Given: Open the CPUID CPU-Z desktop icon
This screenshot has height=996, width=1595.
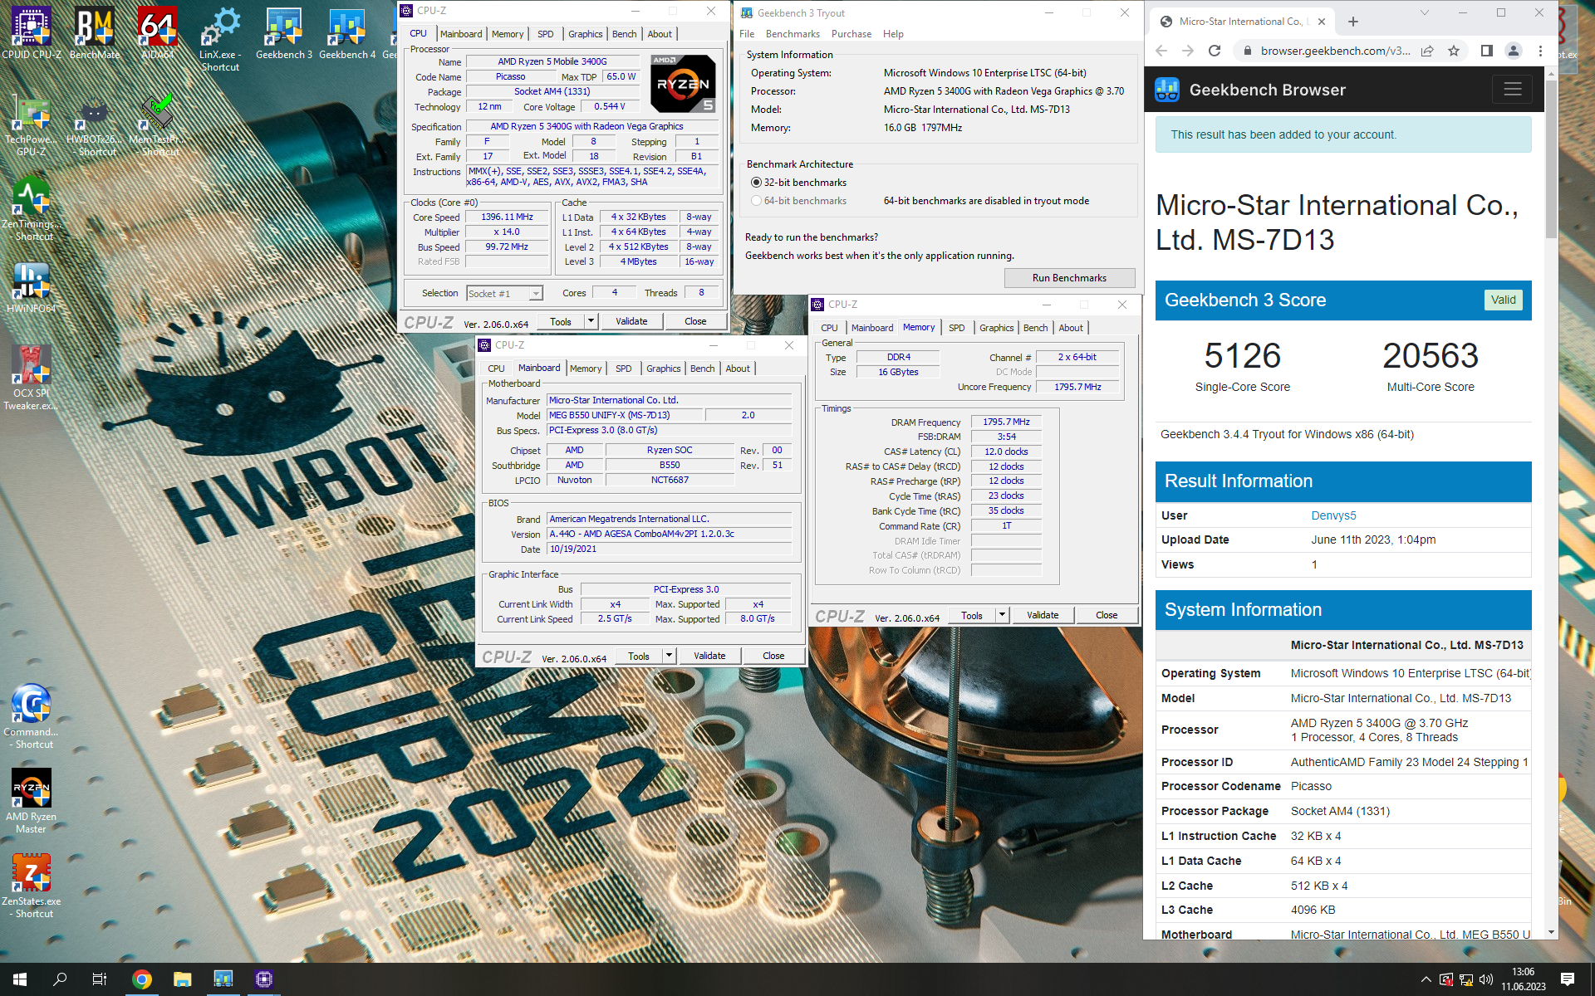Looking at the screenshot, I should 32,33.
